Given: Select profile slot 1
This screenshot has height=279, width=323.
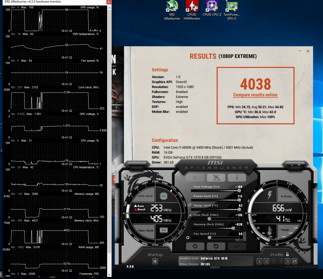Looking at the screenshot, I should [259, 261].
